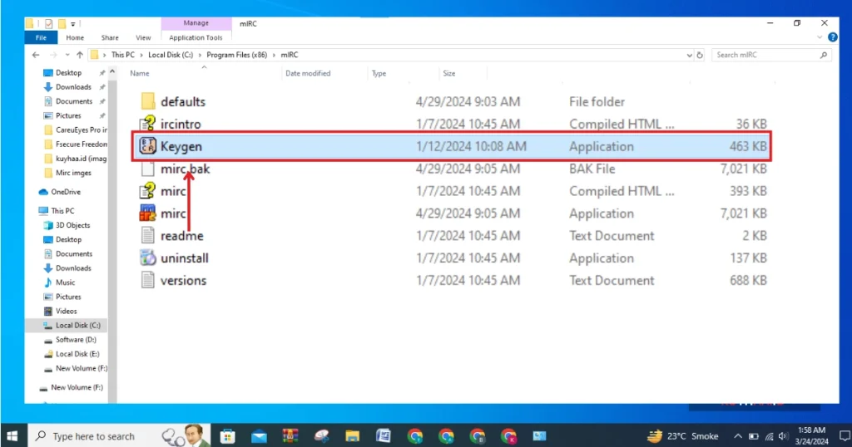Click the search magnifier in Search mIRC box

coord(824,55)
